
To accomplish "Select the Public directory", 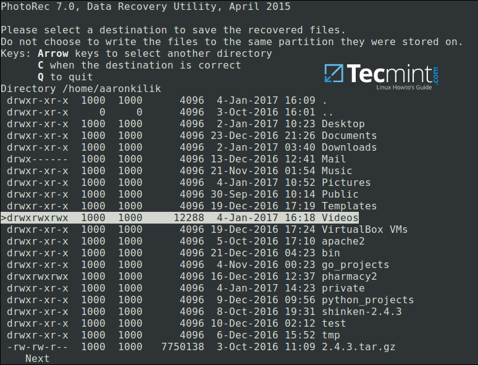I will pyautogui.click(x=340, y=195).
